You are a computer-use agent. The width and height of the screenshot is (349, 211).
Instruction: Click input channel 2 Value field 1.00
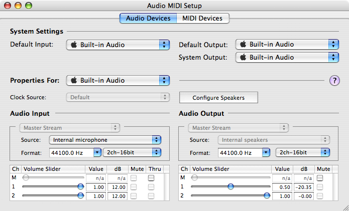pyautogui.click(x=96, y=196)
